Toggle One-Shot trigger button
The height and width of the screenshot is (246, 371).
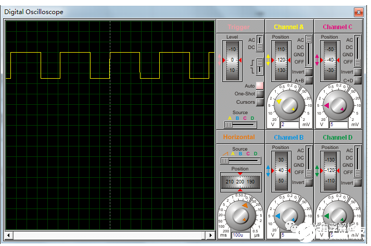(x=260, y=94)
